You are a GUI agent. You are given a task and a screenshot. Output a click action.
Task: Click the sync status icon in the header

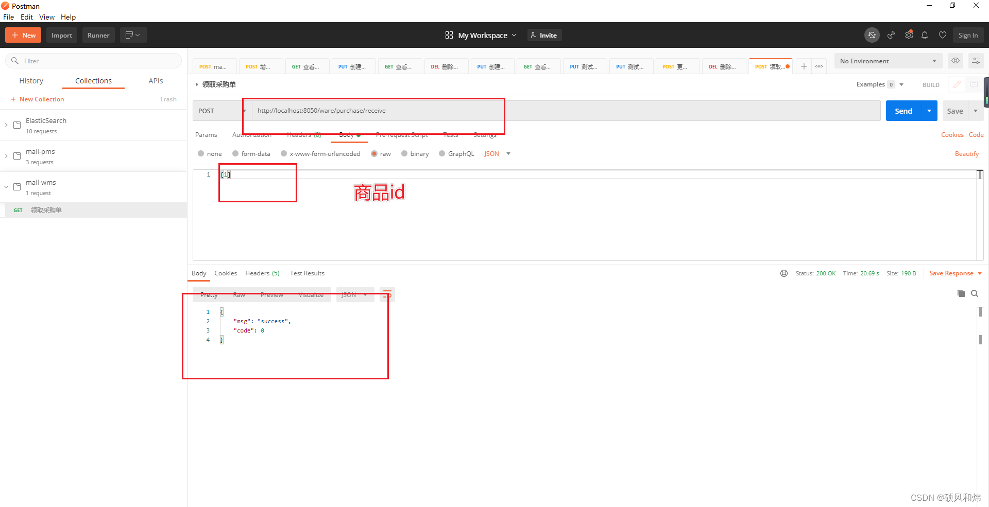[872, 35]
